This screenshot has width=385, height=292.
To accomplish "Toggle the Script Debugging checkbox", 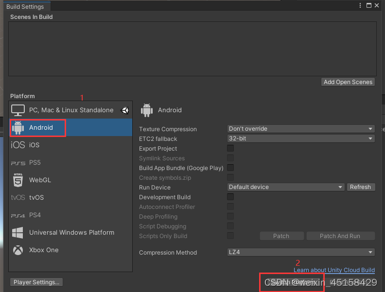I will pyautogui.click(x=230, y=226).
